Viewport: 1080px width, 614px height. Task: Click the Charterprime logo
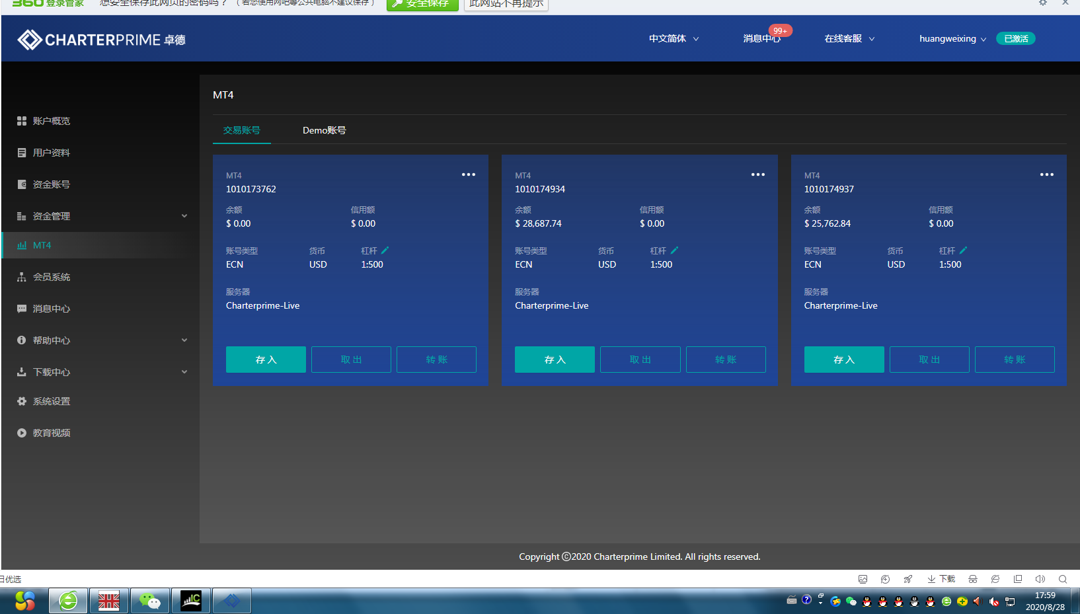[101, 40]
